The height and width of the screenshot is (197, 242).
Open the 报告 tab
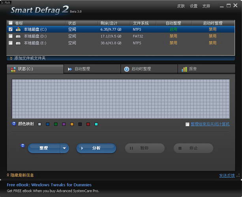206,69
